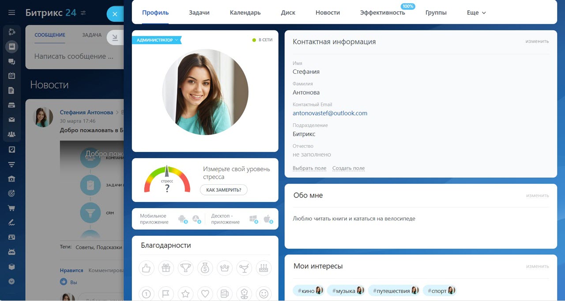This screenshot has height=301, width=565.
Task: Click the stress level gauge
Action: [167, 180]
